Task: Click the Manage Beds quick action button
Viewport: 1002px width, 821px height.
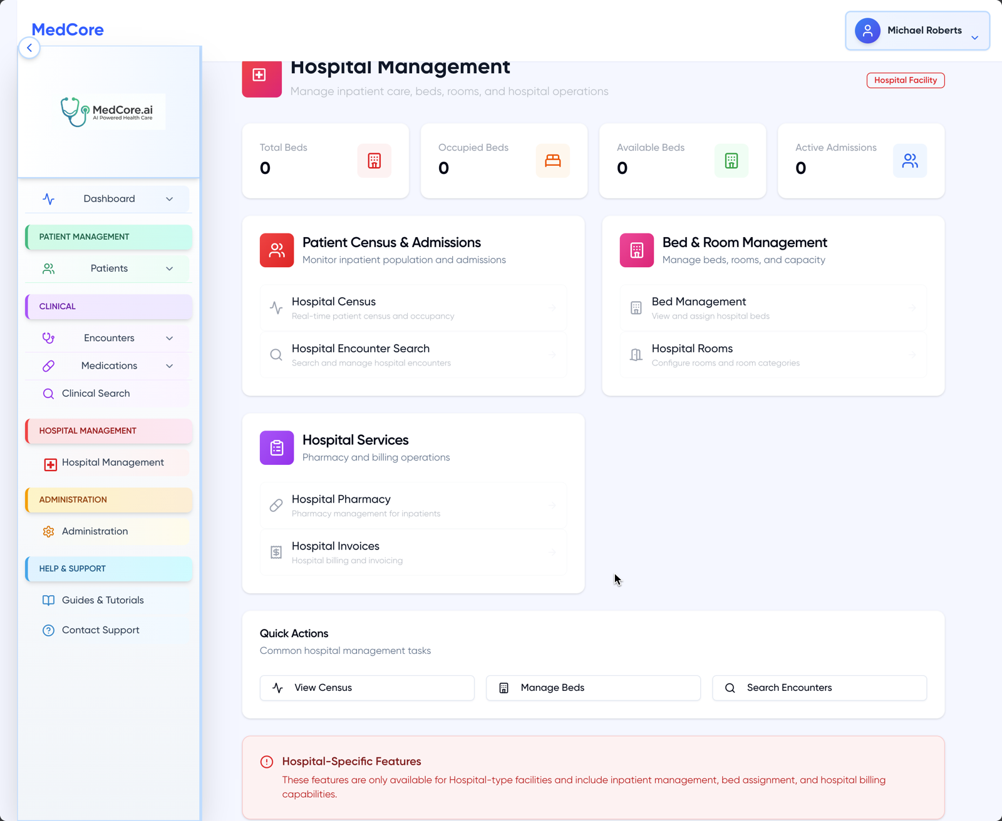Action: (x=592, y=688)
